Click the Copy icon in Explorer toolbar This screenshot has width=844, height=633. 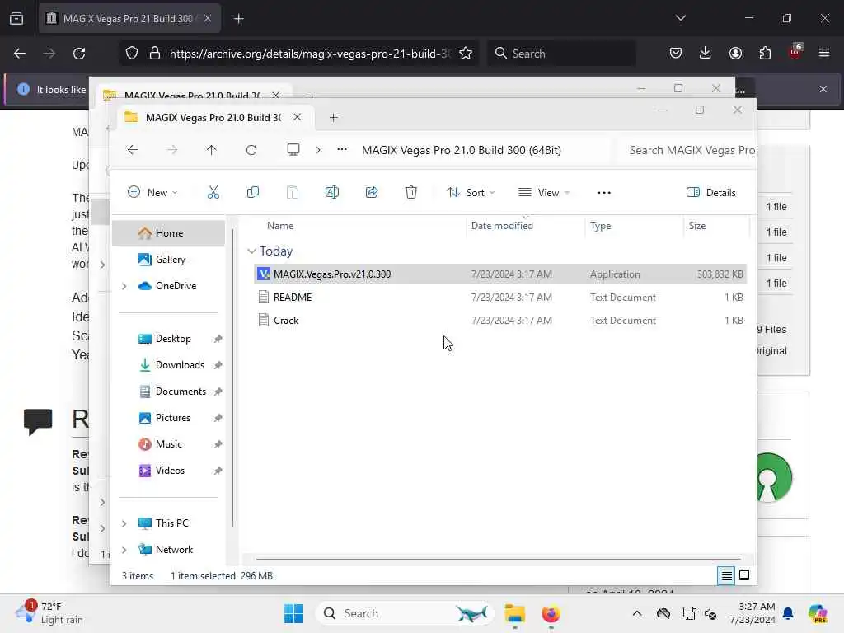pyautogui.click(x=252, y=192)
